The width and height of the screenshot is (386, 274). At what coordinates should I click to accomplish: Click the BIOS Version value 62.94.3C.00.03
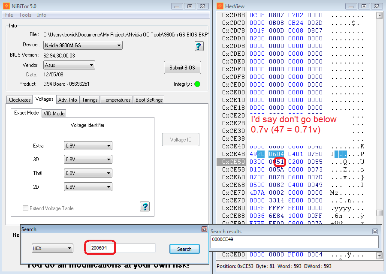[x=59, y=56]
